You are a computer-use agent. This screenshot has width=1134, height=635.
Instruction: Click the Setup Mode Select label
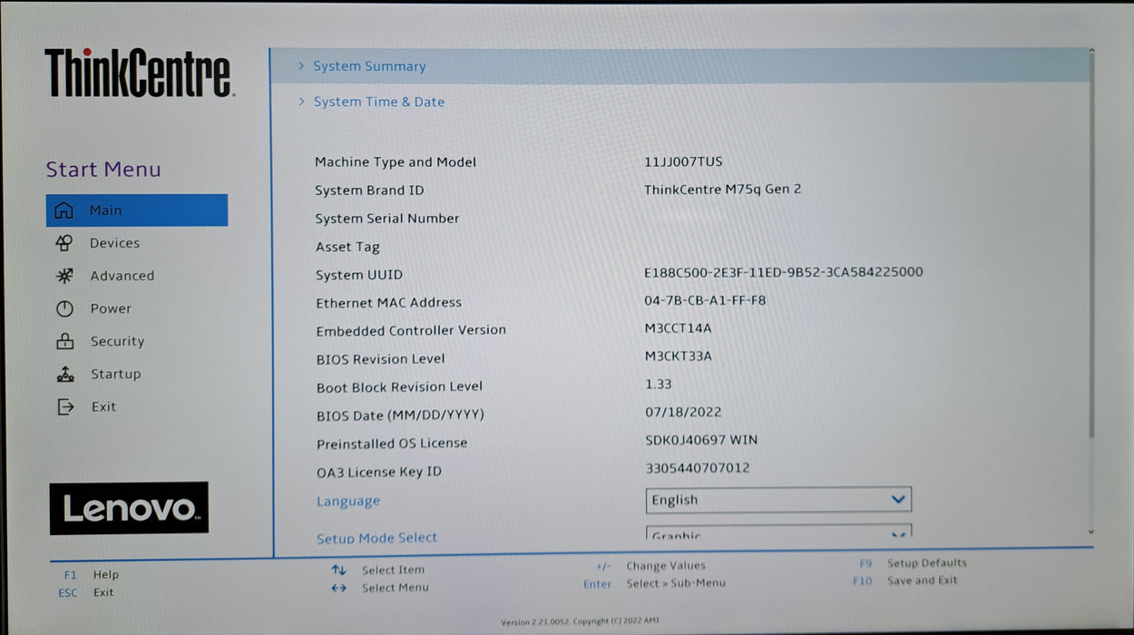pos(376,538)
